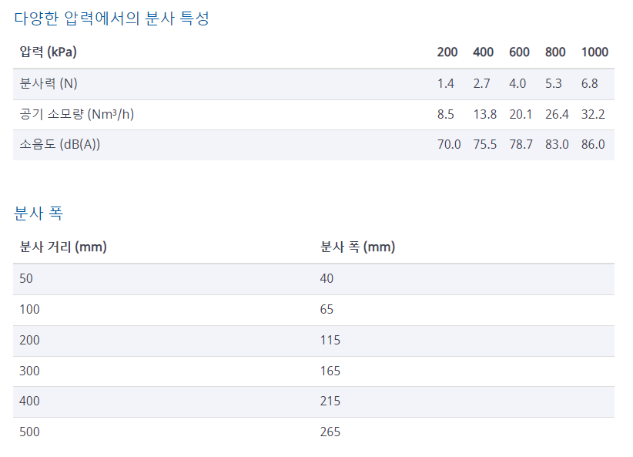The width and height of the screenshot is (633, 457).
Task: Select the '소음도 (dB(A))' row label
Action: click(60, 145)
